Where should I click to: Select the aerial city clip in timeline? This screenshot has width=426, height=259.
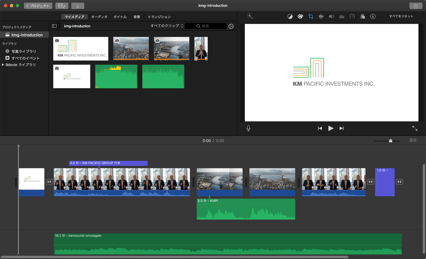(272, 182)
